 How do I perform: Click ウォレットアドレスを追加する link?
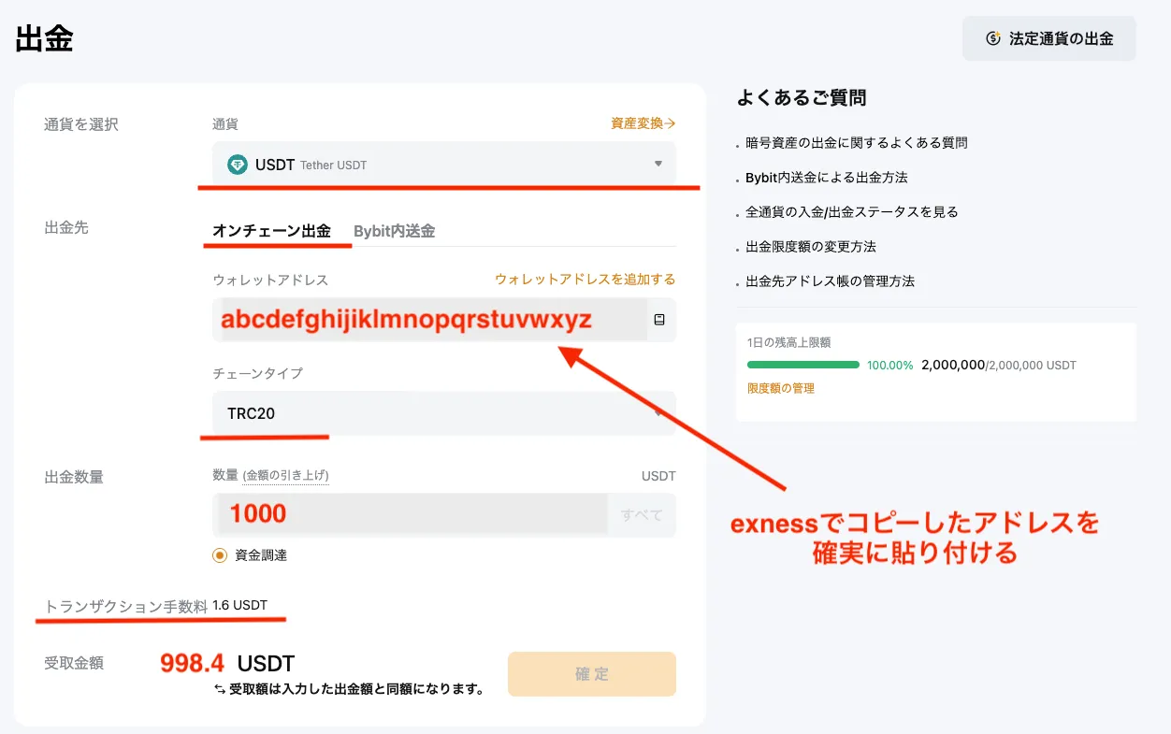tap(585, 280)
